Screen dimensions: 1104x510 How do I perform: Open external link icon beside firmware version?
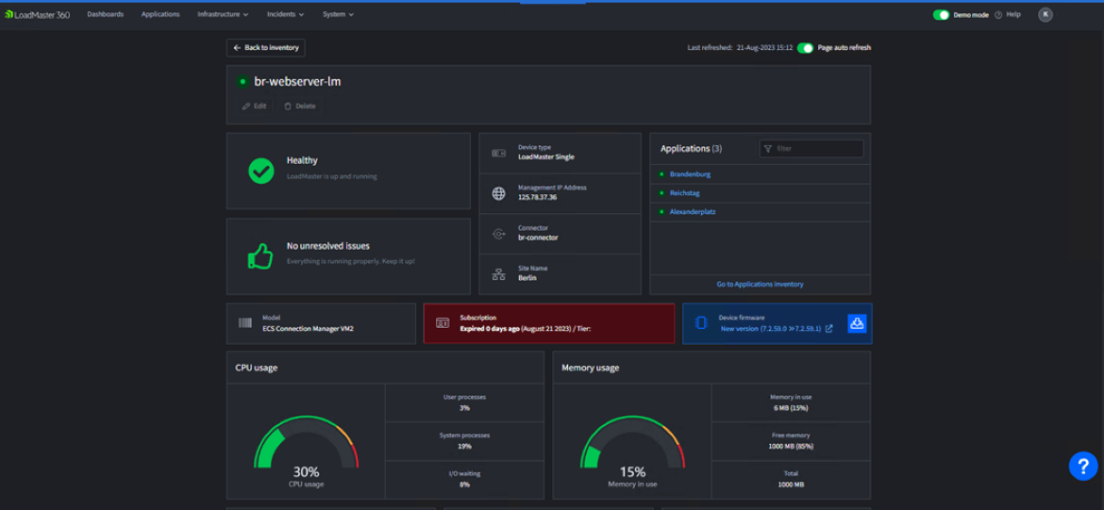pyautogui.click(x=829, y=329)
